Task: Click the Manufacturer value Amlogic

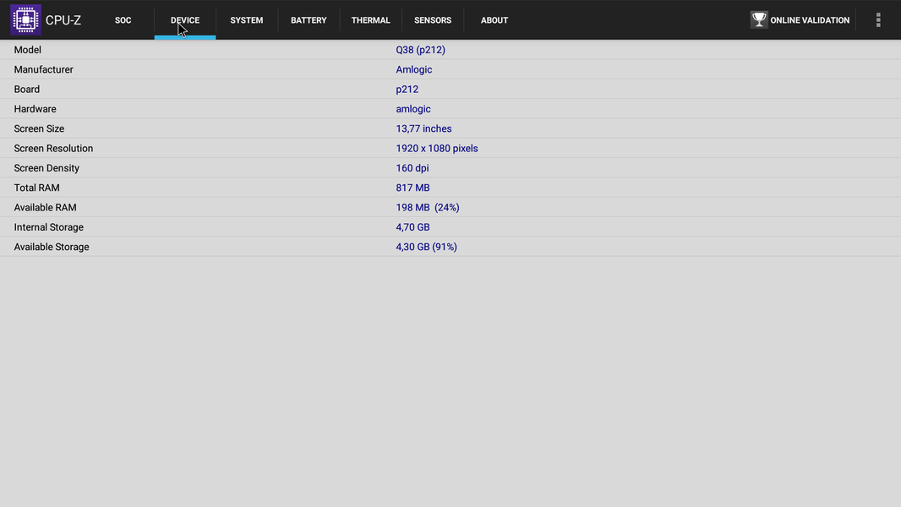Action: tap(413, 69)
